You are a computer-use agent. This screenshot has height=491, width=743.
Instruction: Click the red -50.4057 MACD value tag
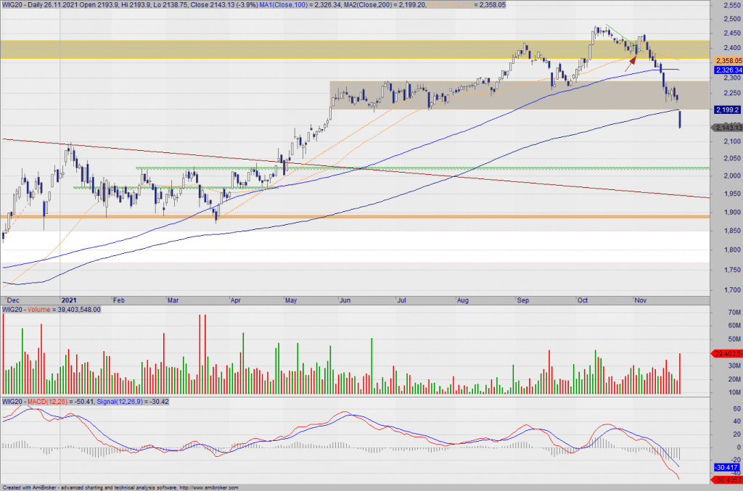point(726,479)
